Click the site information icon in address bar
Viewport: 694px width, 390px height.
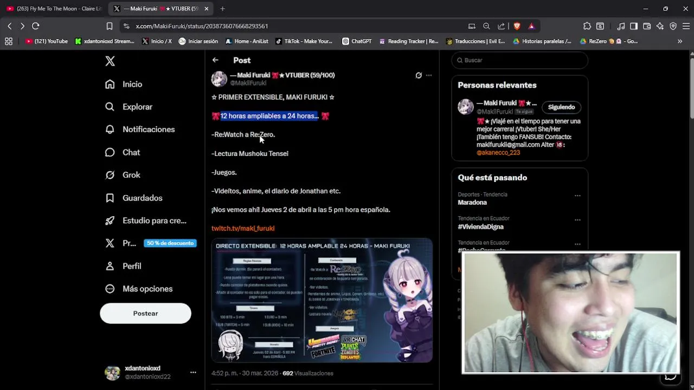[x=126, y=26]
